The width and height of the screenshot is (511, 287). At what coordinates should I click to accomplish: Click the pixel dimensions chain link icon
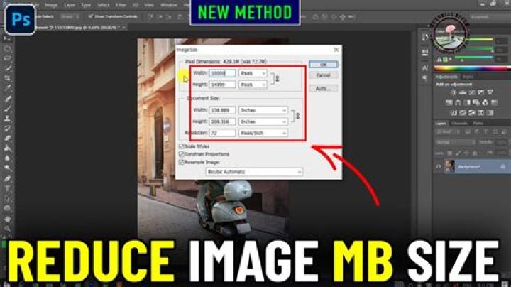click(276, 78)
